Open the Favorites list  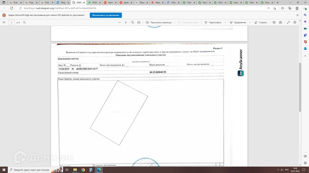tap(283, 8)
